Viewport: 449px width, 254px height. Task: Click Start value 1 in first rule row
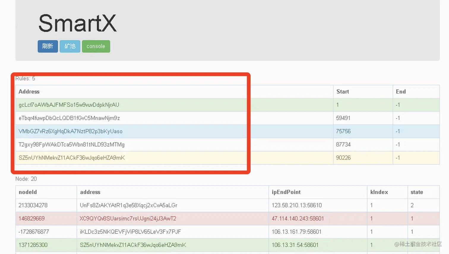[x=338, y=105]
